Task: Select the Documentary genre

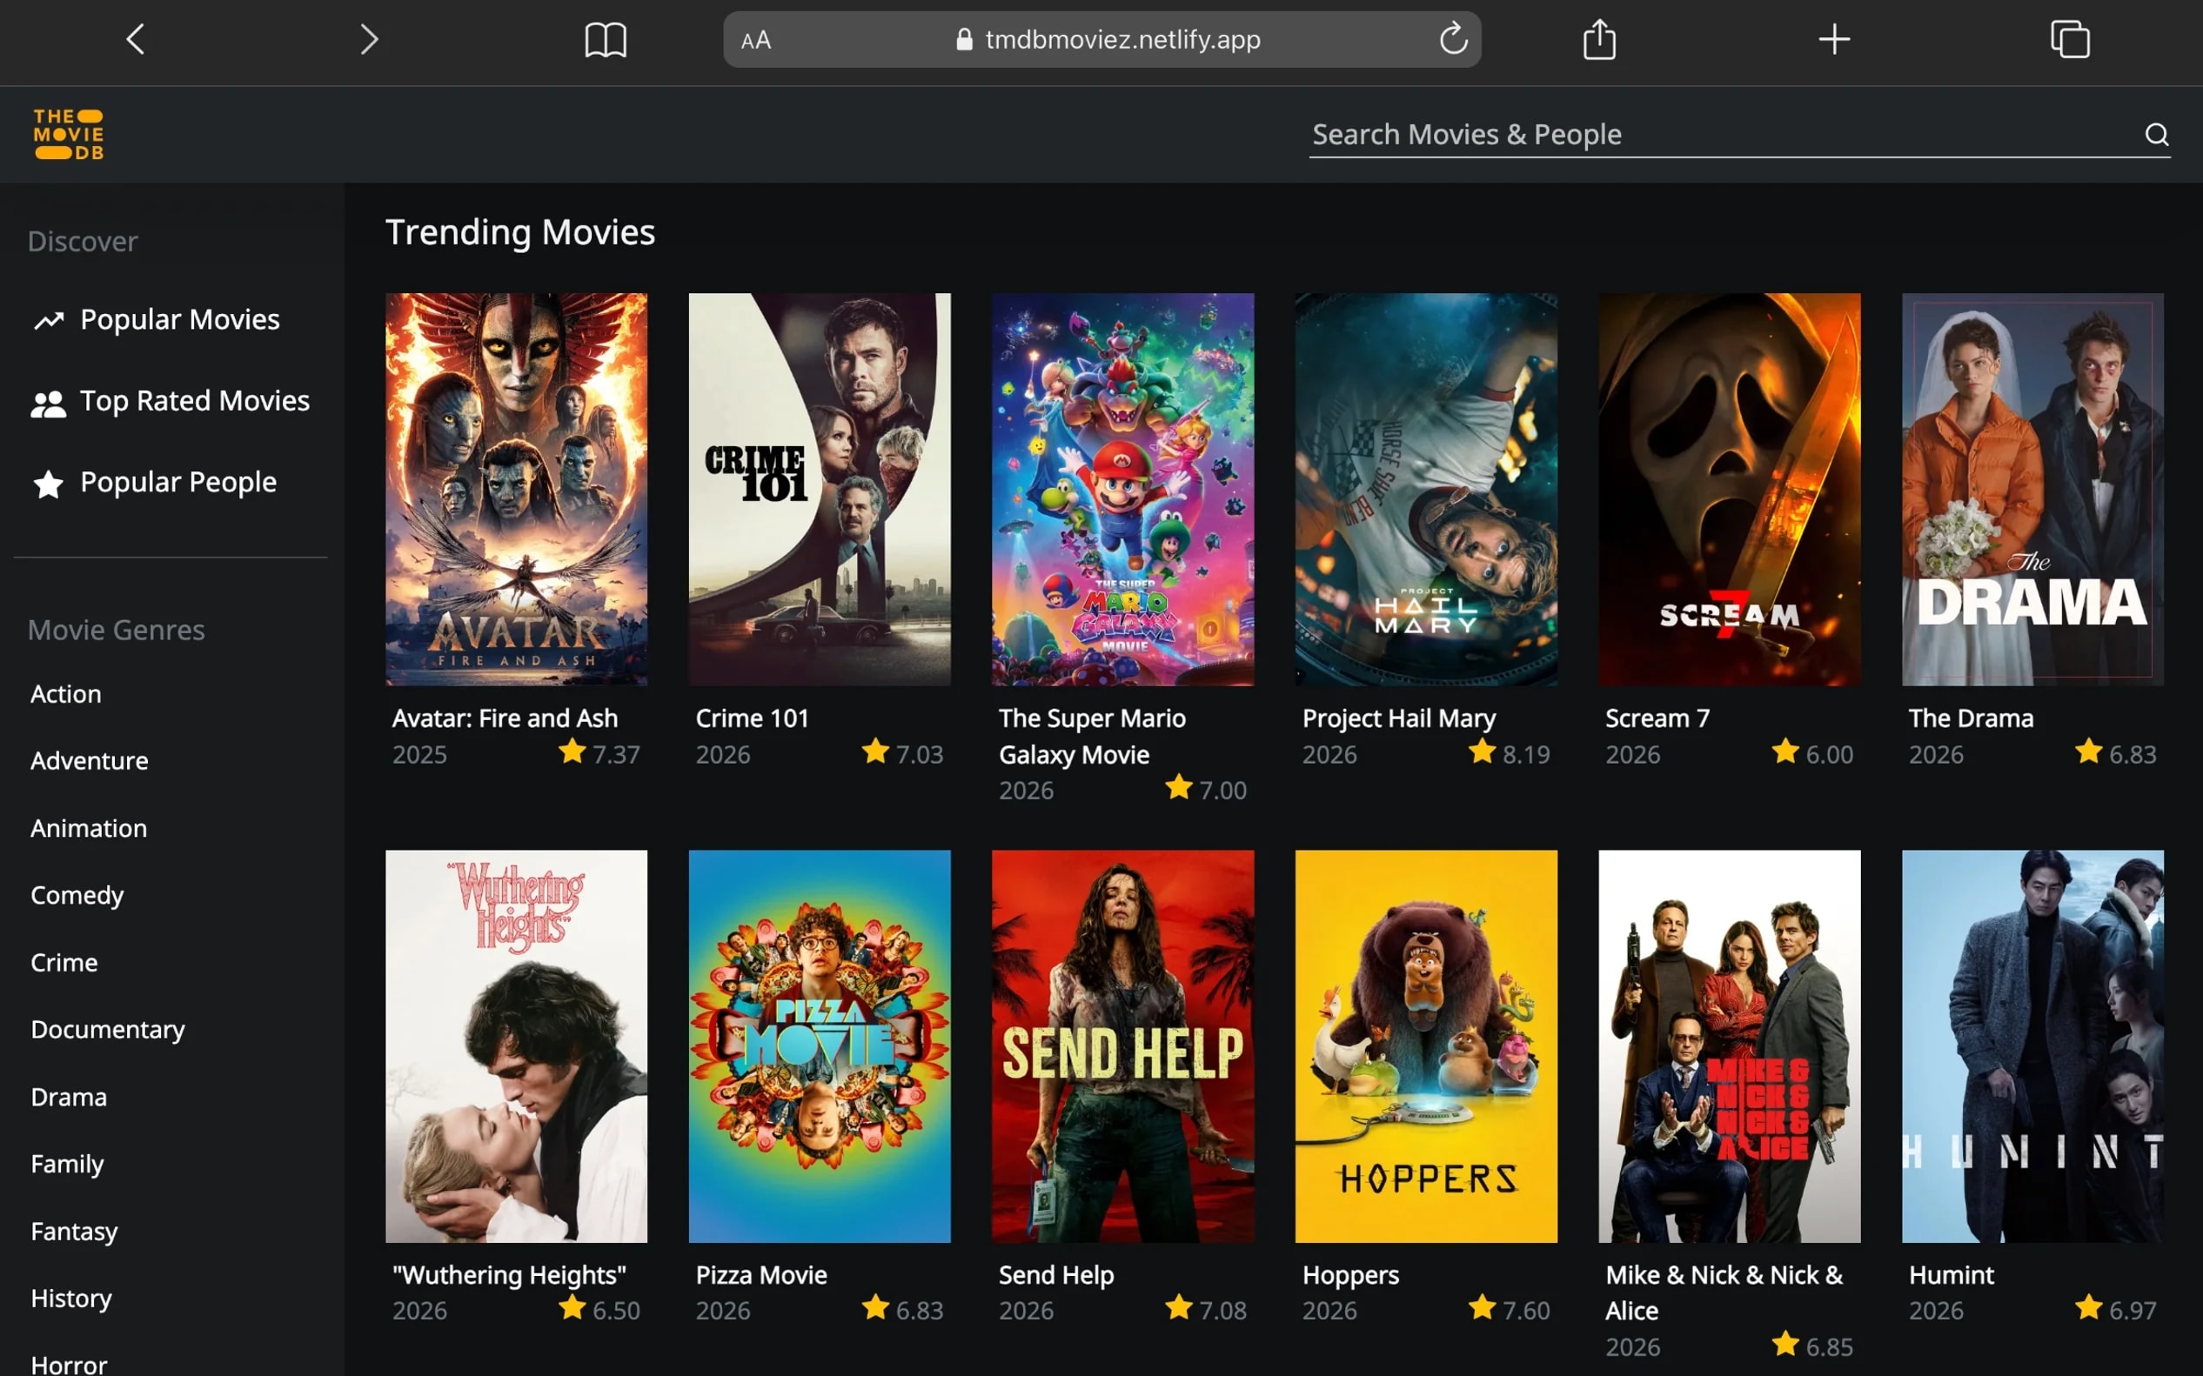Action: (107, 1029)
